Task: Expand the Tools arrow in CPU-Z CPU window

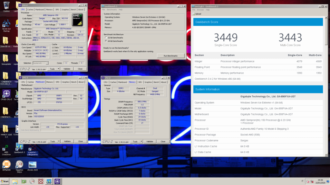Action: coord(59,69)
